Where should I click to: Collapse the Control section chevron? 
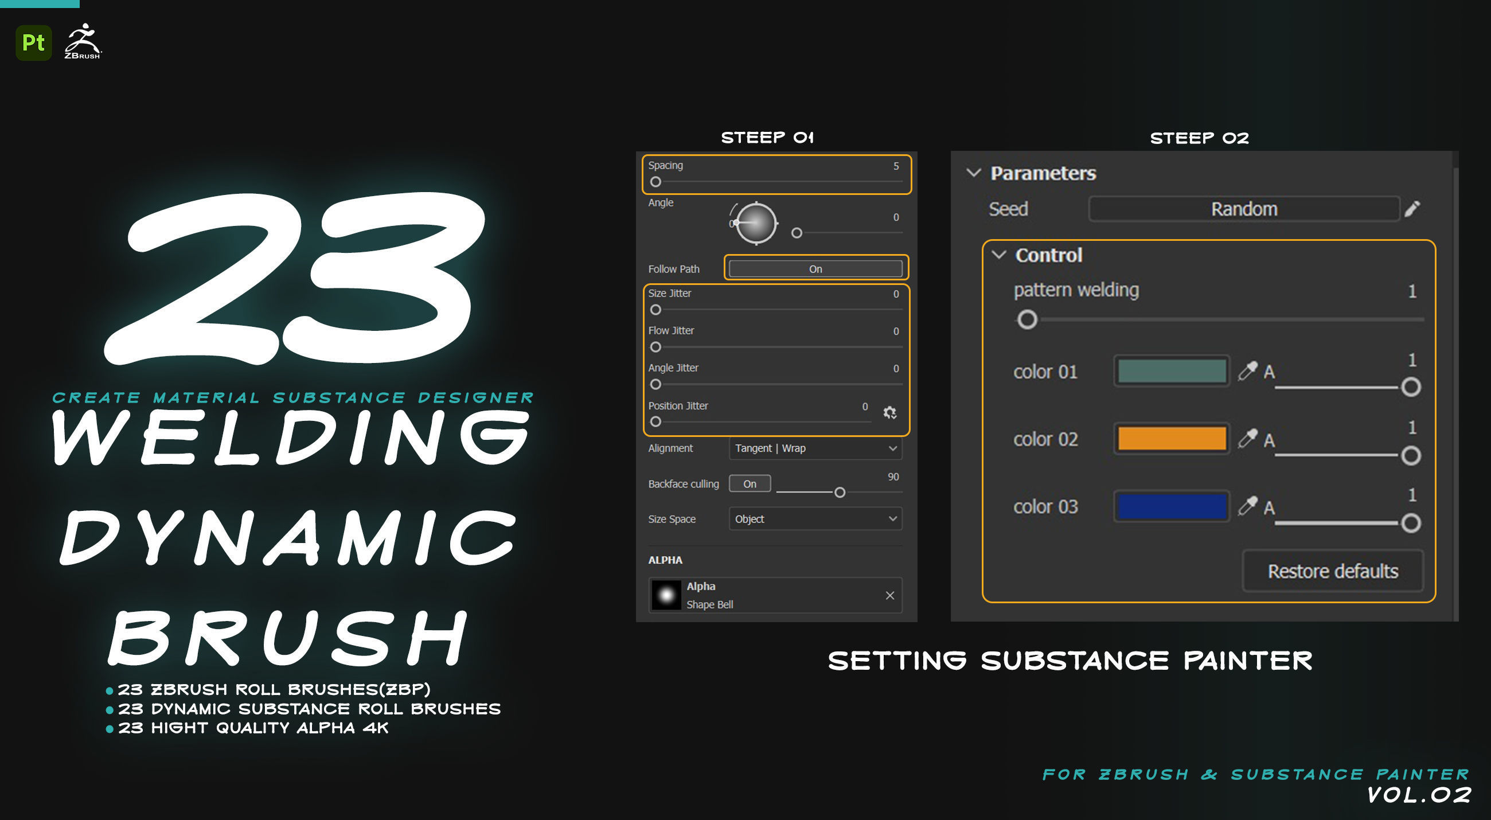pos(999,255)
